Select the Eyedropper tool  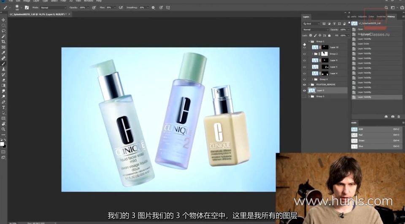click(x=3, y=53)
